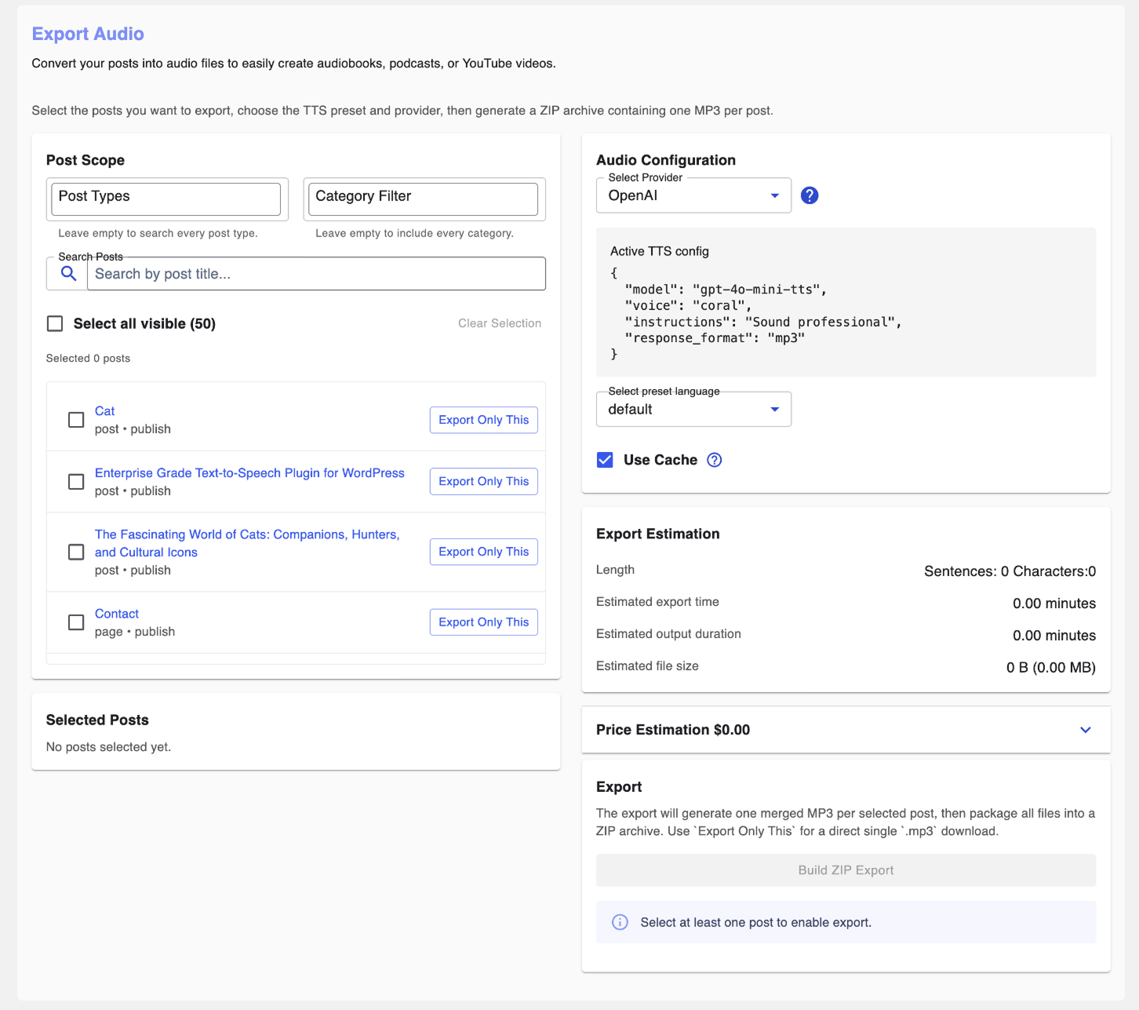
Task: Open the Category Filter selector
Action: coord(424,199)
